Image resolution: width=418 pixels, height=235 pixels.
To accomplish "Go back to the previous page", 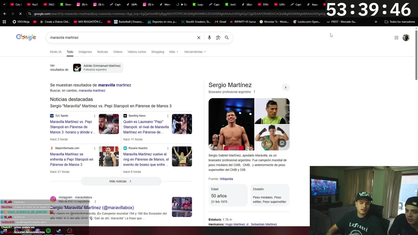I will tap(5, 14).
